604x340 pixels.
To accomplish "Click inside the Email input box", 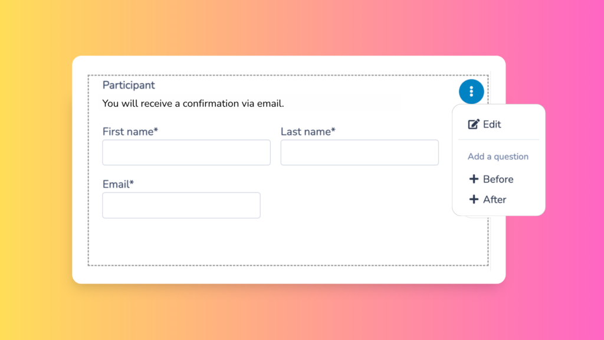I will [181, 205].
